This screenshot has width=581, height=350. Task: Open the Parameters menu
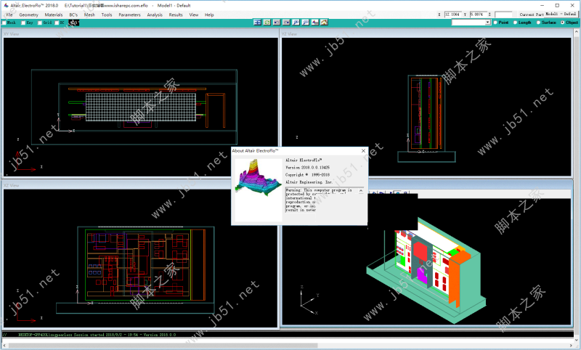coord(129,15)
